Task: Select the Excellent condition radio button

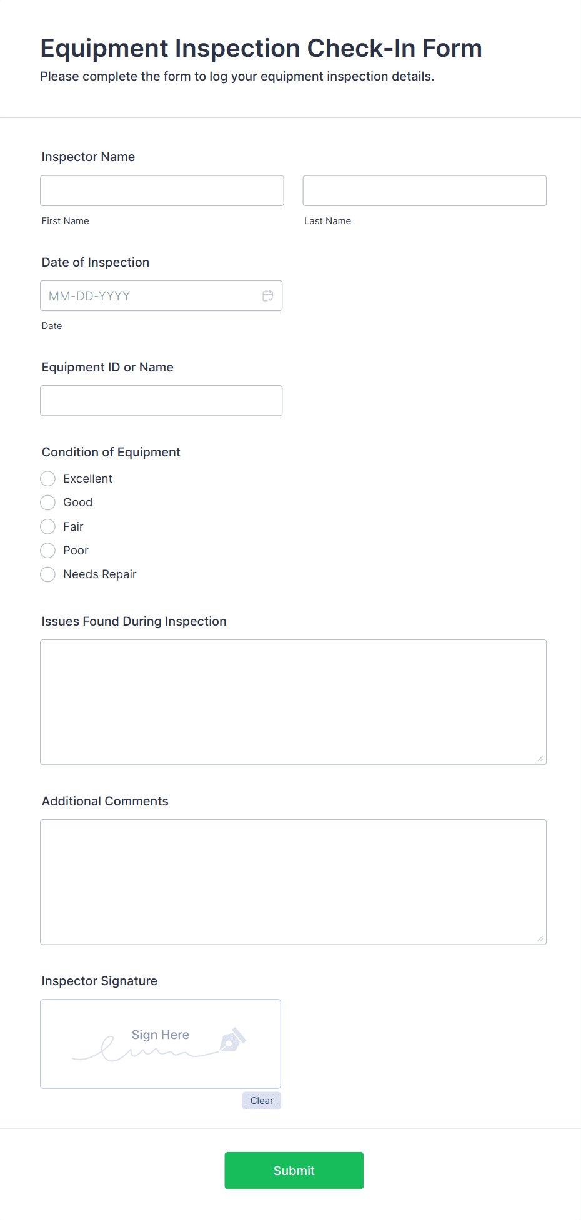Action: click(x=47, y=478)
